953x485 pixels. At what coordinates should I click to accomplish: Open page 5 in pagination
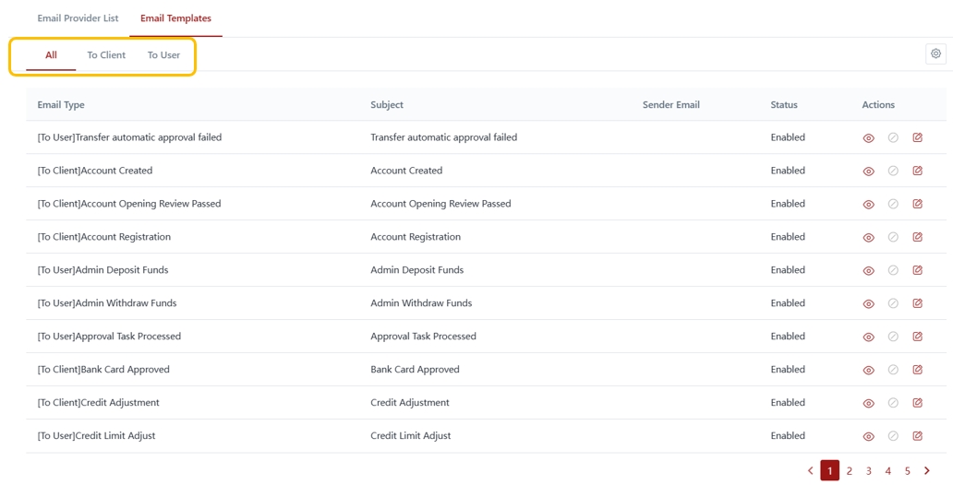click(x=908, y=471)
